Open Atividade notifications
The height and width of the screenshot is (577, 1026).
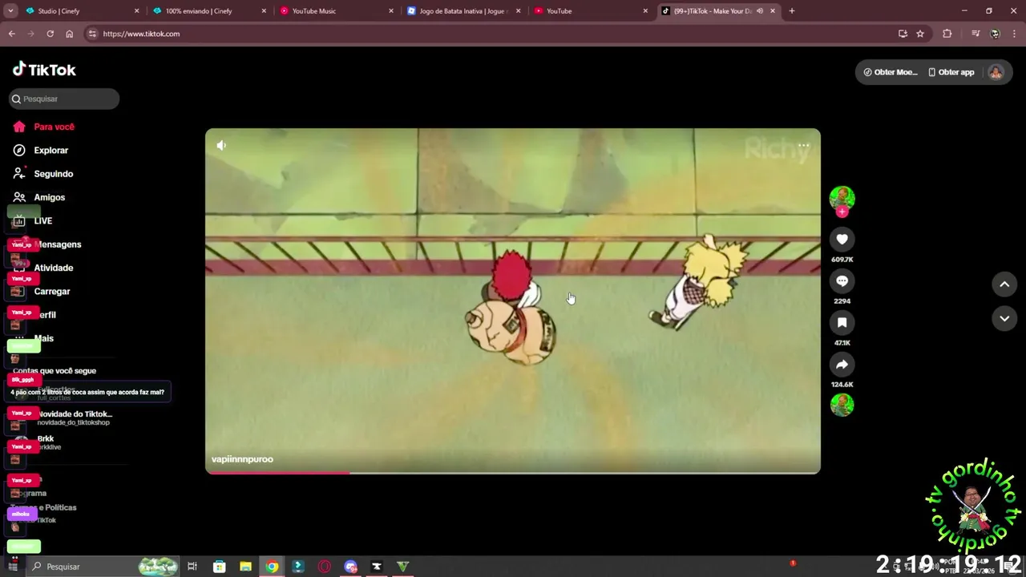44,268
